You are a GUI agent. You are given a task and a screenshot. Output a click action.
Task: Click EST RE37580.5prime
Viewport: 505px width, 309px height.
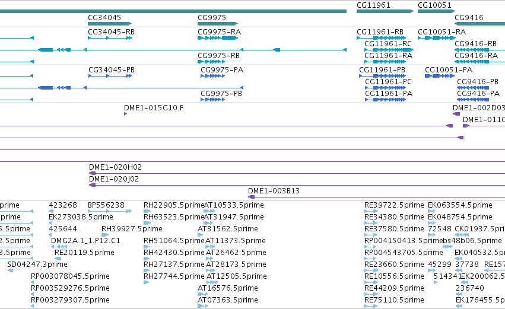[394, 228]
